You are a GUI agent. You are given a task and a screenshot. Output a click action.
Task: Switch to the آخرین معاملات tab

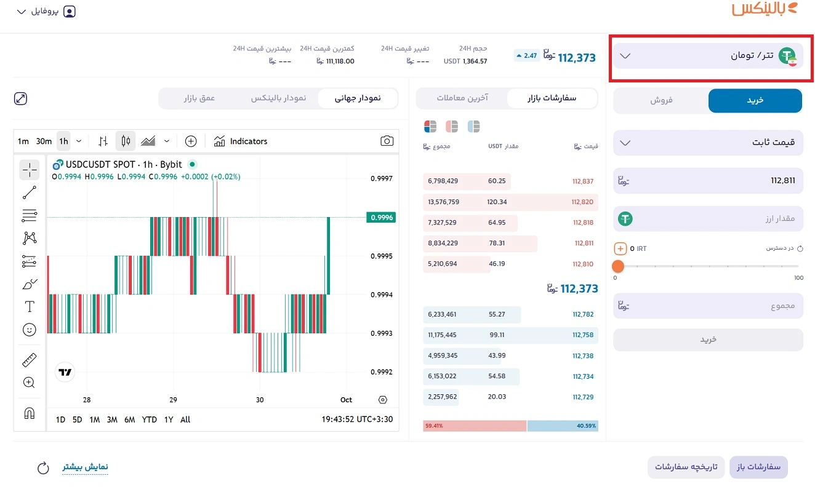tap(462, 98)
